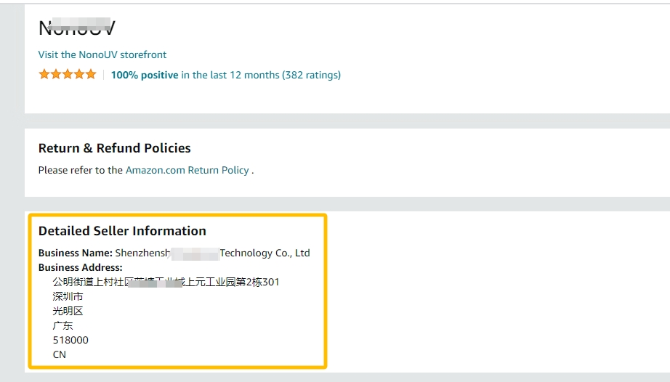Select the Business Name label
The image size is (670, 382).
(x=76, y=253)
